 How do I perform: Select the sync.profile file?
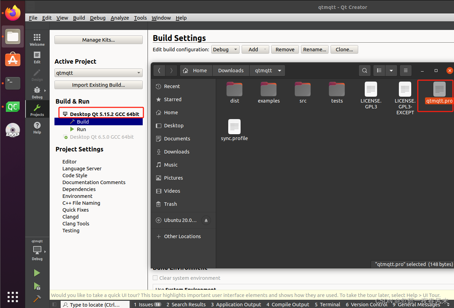point(234,130)
